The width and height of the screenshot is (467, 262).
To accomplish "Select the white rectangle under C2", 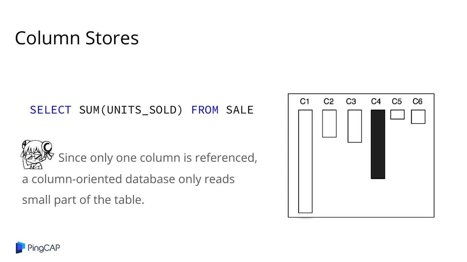I will [329, 123].
